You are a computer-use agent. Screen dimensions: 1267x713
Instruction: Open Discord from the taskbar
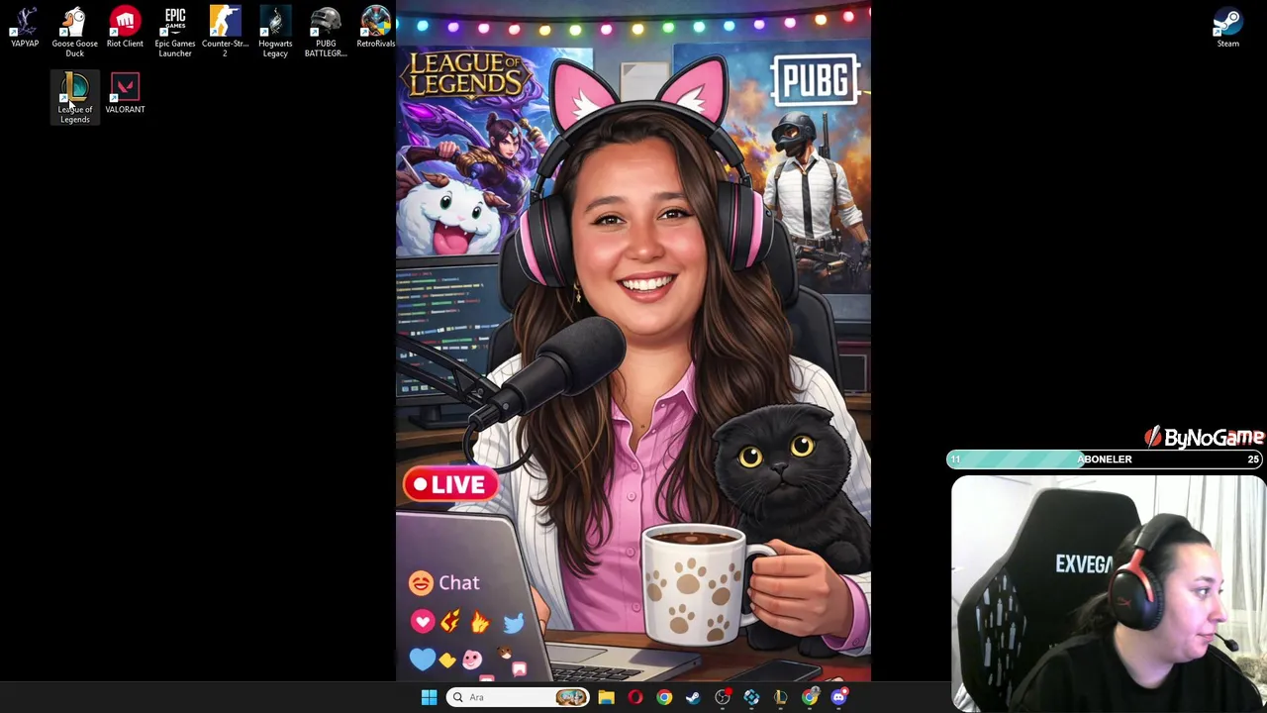tap(839, 697)
